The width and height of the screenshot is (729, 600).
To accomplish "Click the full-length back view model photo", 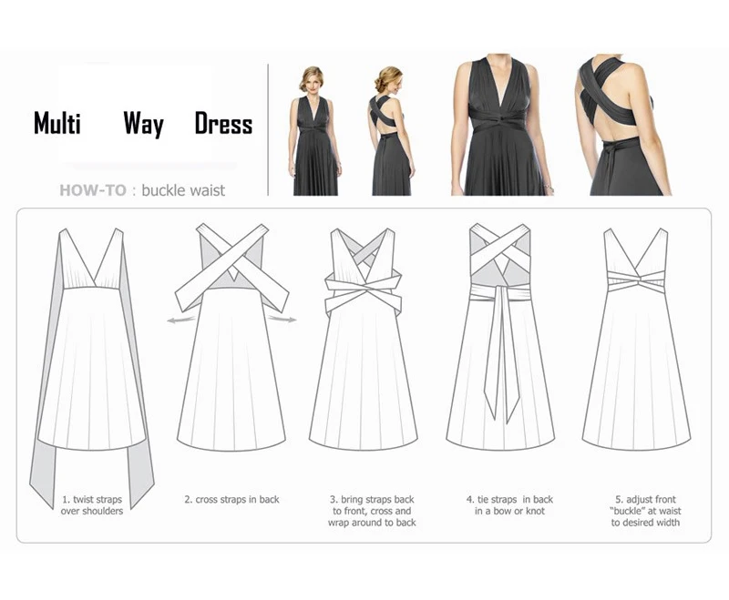I will (x=391, y=131).
